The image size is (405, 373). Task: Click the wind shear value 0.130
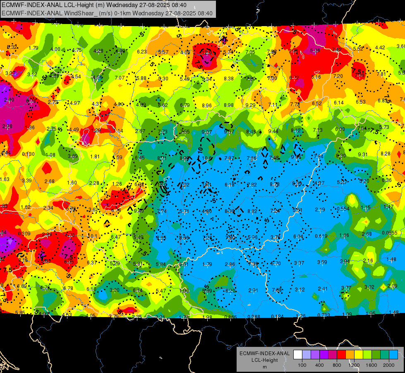pyautogui.click(x=29, y=154)
